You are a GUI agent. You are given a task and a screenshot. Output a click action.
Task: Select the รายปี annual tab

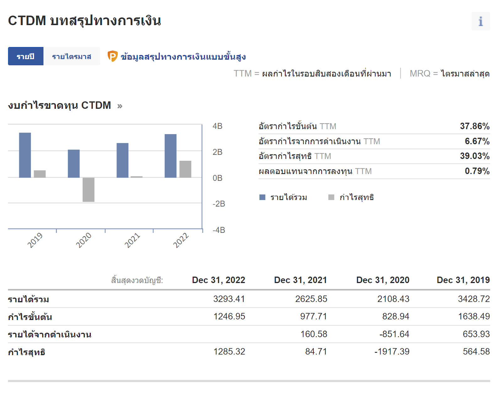point(26,56)
